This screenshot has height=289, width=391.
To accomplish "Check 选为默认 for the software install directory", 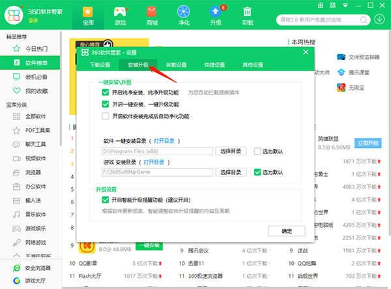I will coord(258,151).
